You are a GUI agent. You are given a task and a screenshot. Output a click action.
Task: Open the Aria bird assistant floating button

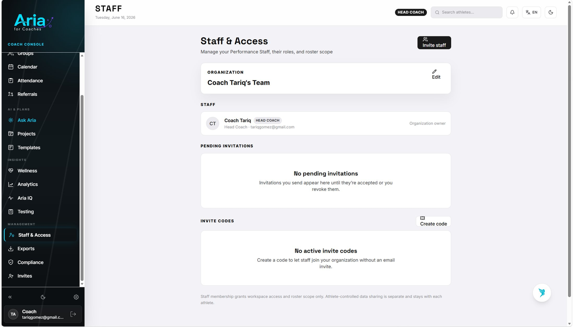coord(542,293)
